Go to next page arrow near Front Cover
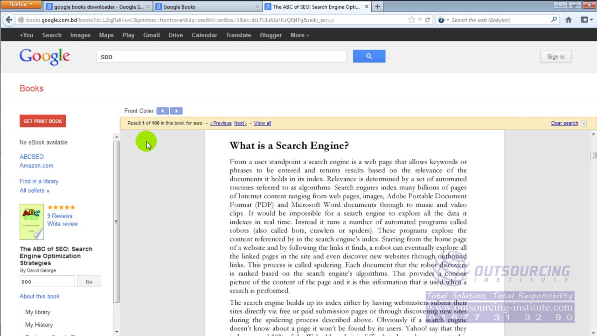Image resolution: width=597 pixels, height=336 pixels. (176, 111)
